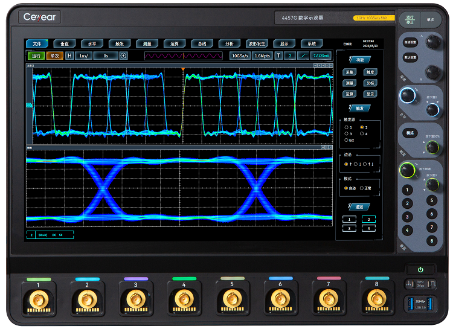Click the trigger level -7.8125mV field
Viewport: 453px width, 329px height.
pos(320,56)
